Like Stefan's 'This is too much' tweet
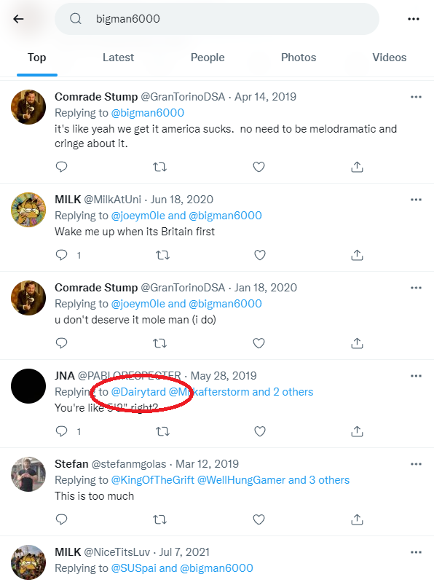 259,519
